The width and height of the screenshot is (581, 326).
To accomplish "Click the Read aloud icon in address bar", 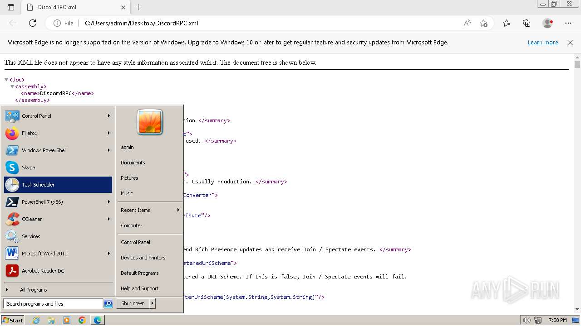I will tap(467, 23).
